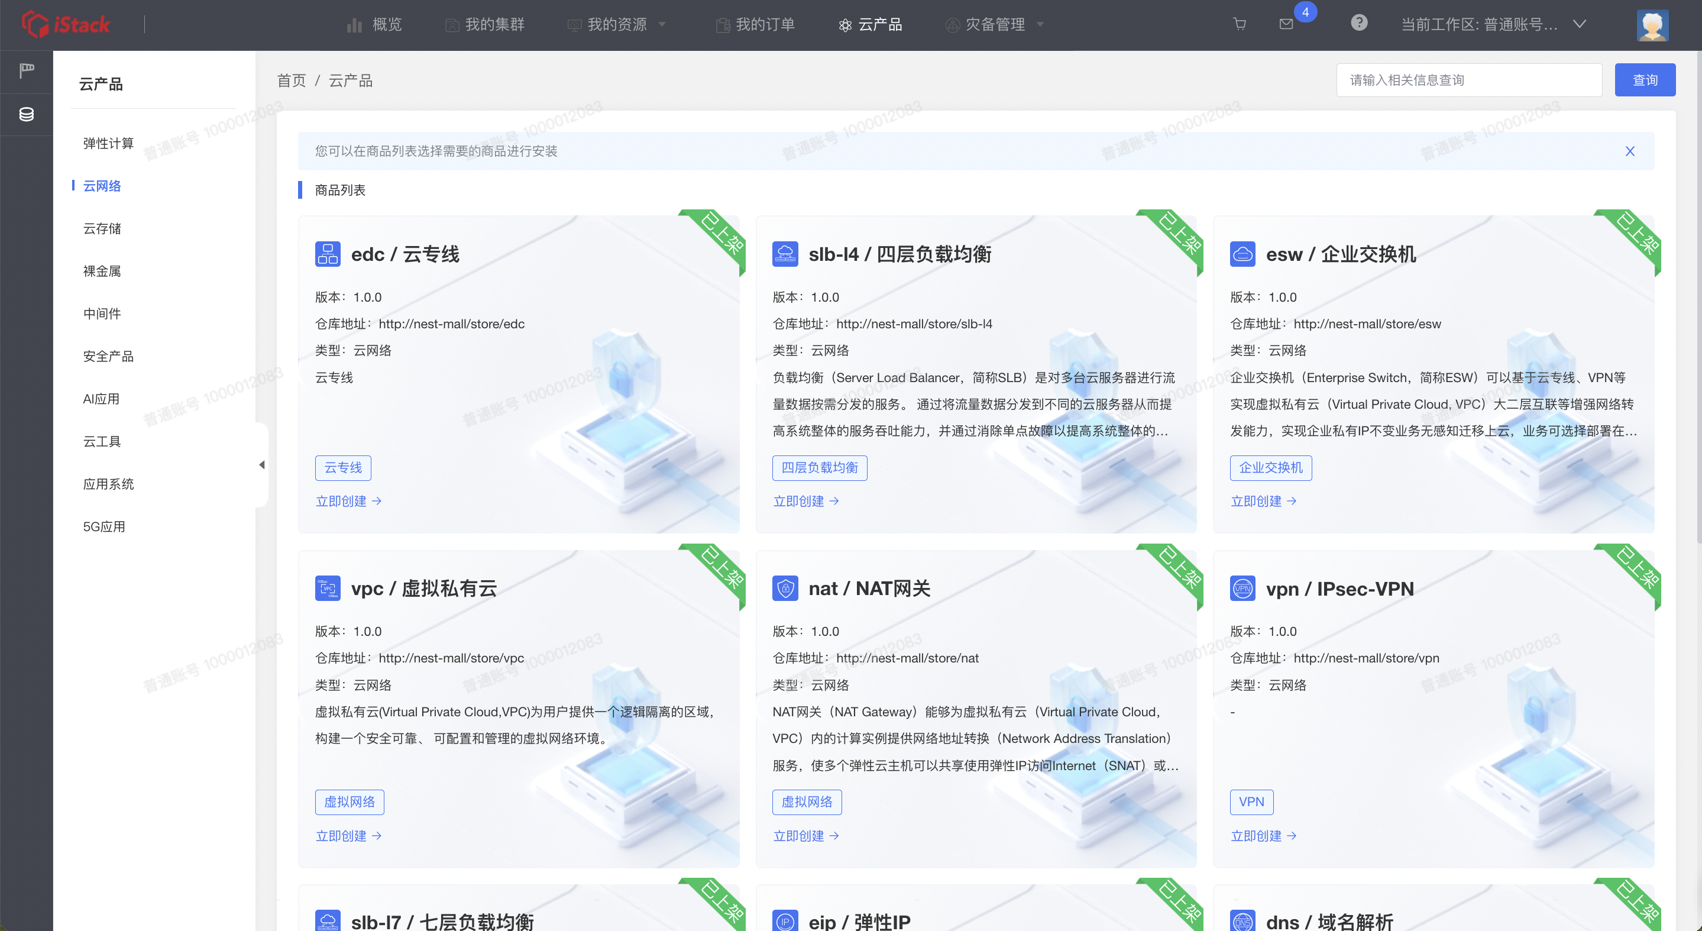Expand the 我的资源 dropdown
The height and width of the screenshot is (931, 1702).
pyautogui.click(x=662, y=24)
